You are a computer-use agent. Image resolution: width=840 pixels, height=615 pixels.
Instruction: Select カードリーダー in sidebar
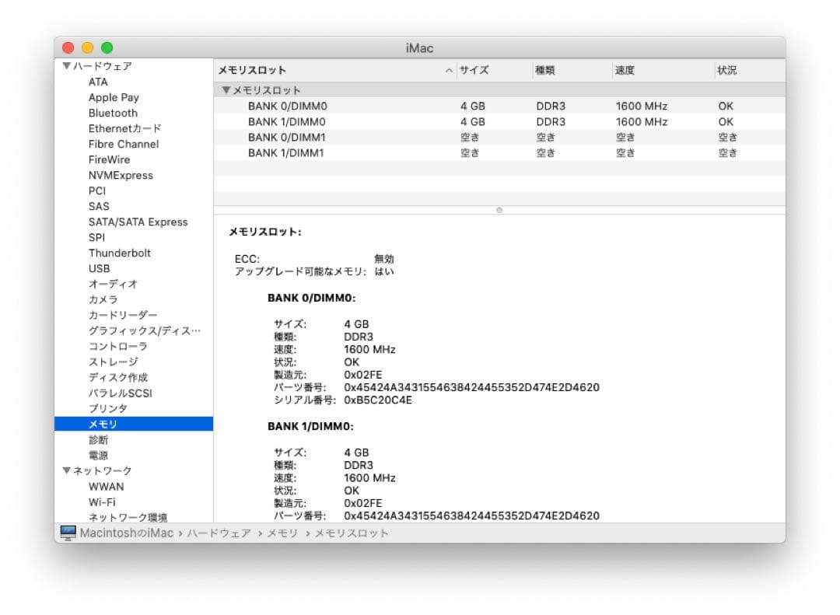[x=123, y=315]
